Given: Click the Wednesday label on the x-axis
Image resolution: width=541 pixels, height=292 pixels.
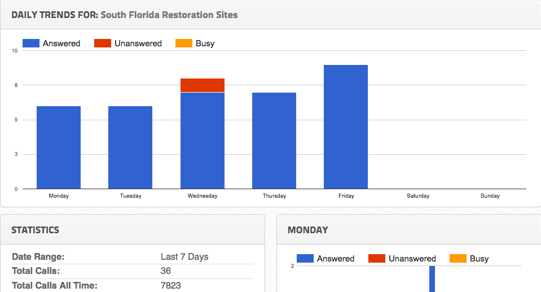Looking at the screenshot, I should click(x=203, y=196).
